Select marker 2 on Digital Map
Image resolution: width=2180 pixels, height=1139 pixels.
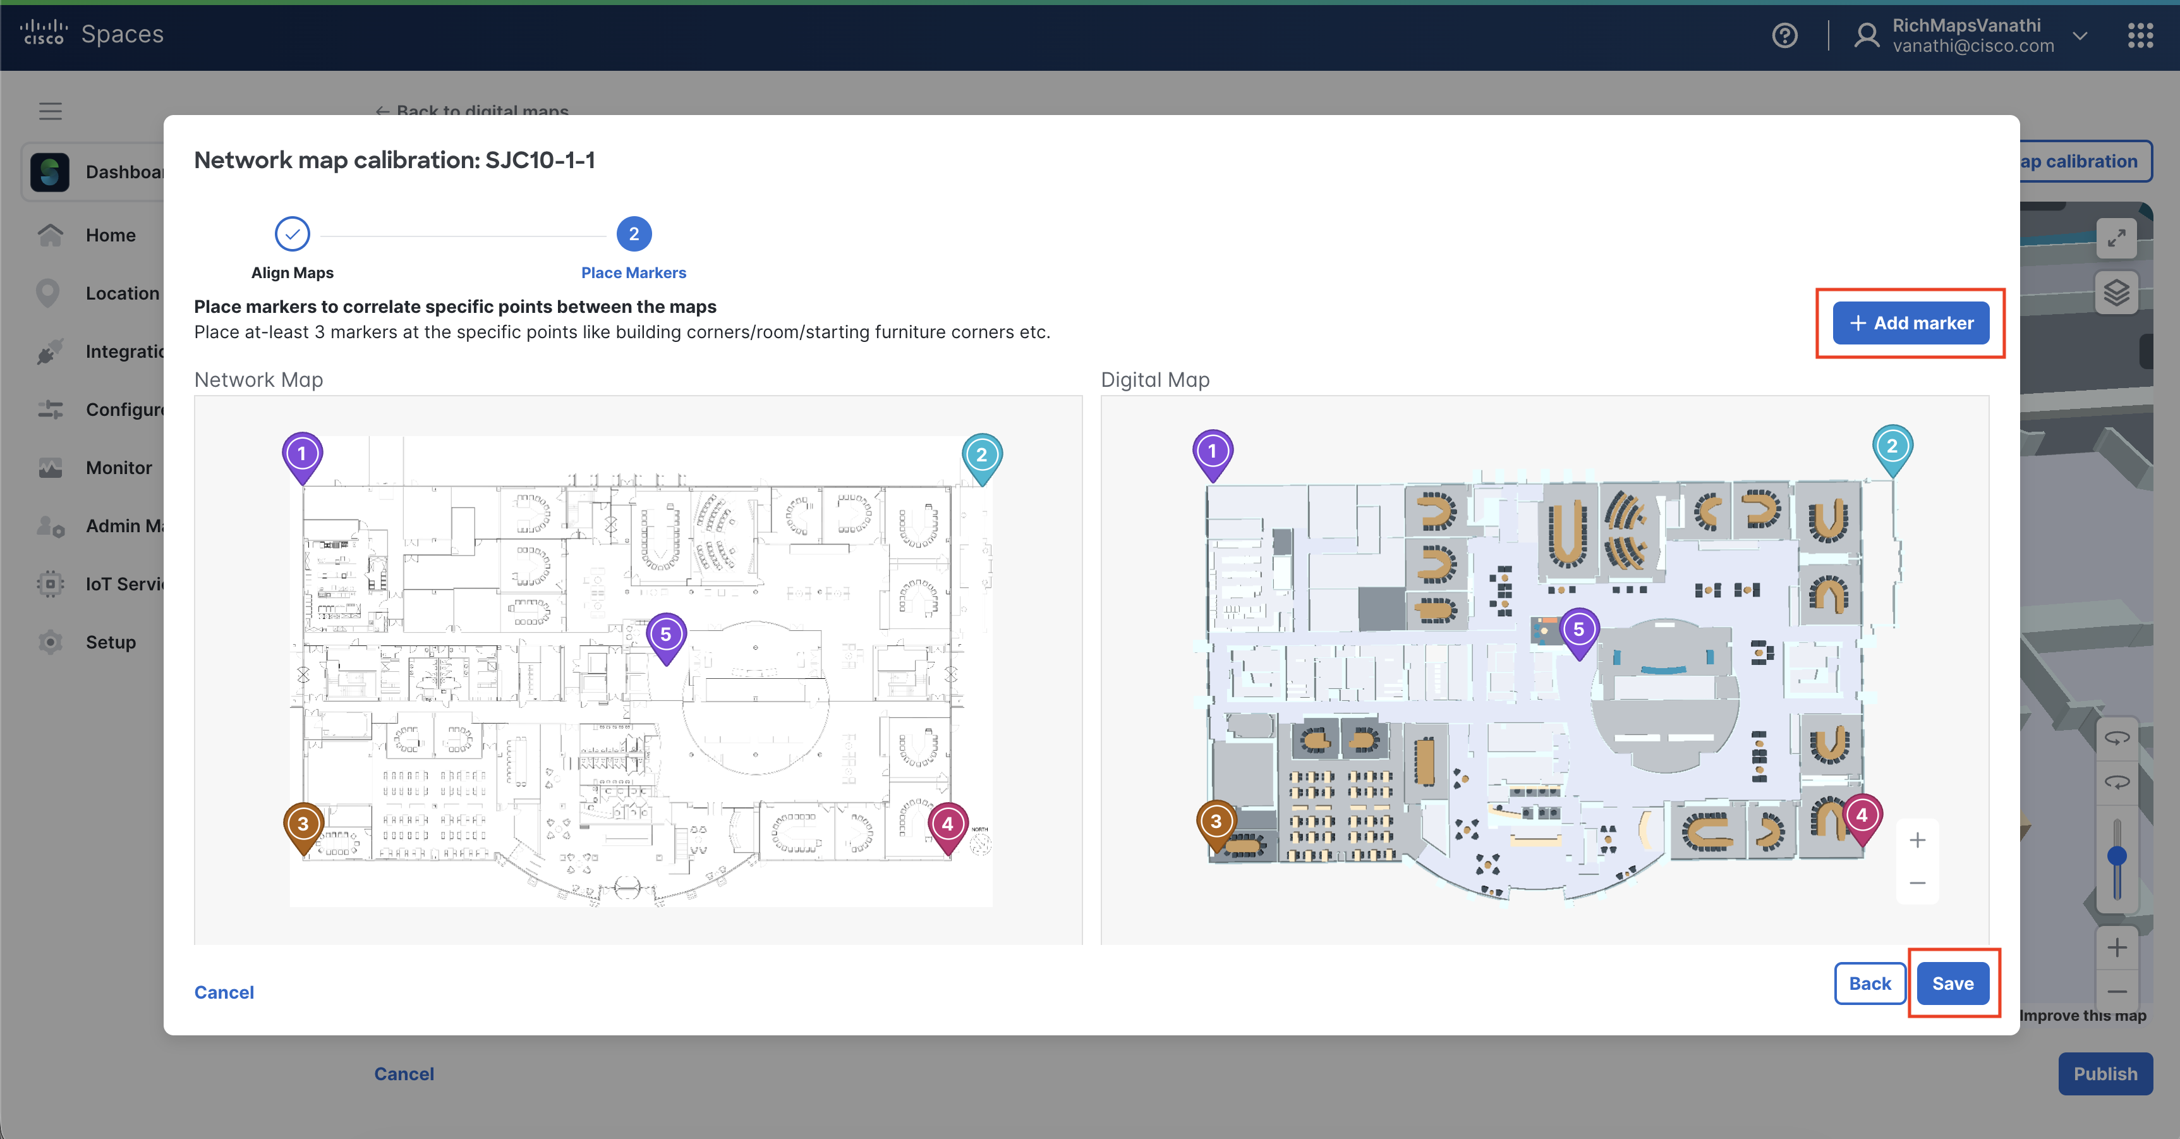coord(1892,447)
